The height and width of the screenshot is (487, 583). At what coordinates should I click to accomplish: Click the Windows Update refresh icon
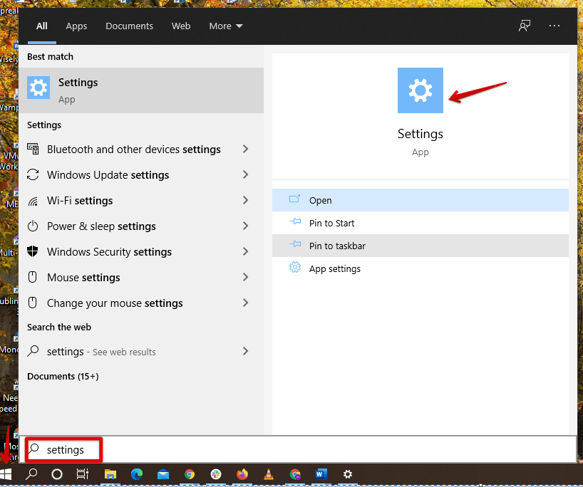click(33, 174)
